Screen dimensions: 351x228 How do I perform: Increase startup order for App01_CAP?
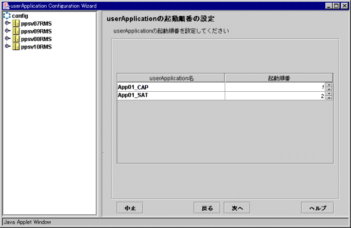click(x=329, y=85)
